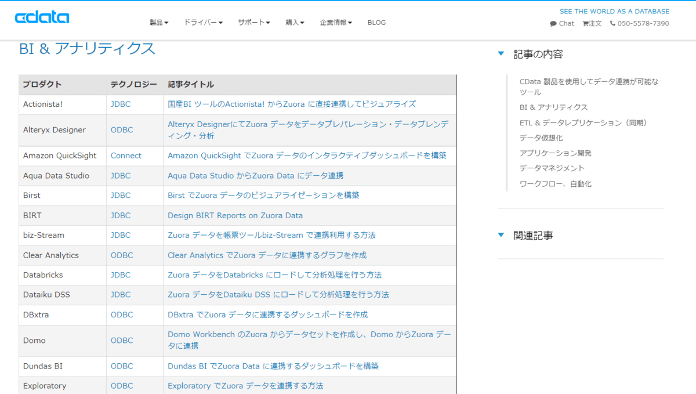Click the テクノロジー column header

coord(134,85)
